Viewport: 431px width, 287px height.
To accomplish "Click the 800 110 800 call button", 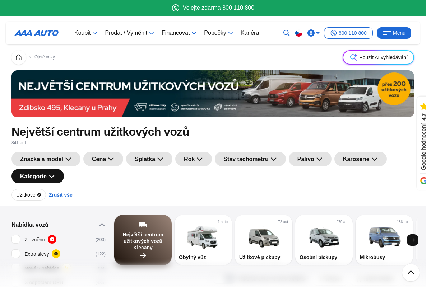I will point(348,33).
